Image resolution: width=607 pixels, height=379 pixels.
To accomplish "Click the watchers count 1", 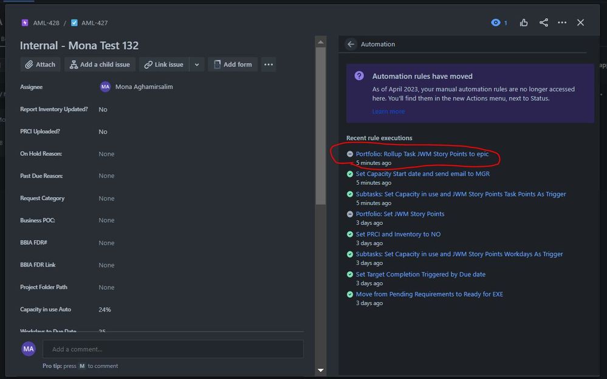I will (x=506, y=23).
